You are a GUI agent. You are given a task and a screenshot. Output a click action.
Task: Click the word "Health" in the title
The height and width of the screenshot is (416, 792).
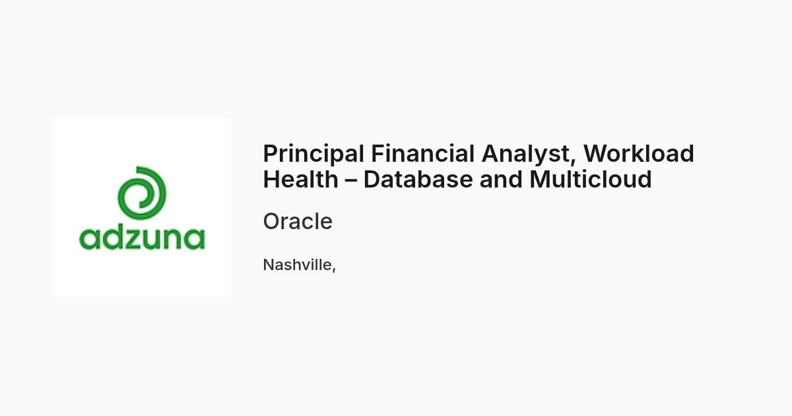pos(300,180)
